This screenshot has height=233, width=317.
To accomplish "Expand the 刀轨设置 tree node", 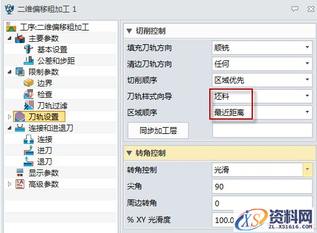I will [x=9, y=117].
